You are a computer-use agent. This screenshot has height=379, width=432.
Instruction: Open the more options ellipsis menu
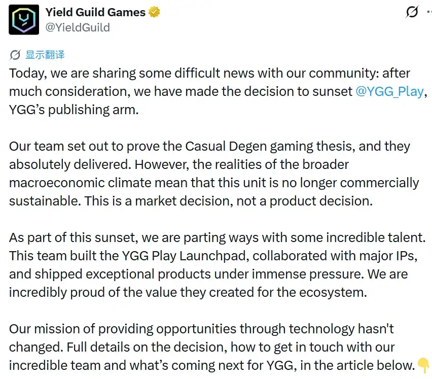tap(429, 12)
